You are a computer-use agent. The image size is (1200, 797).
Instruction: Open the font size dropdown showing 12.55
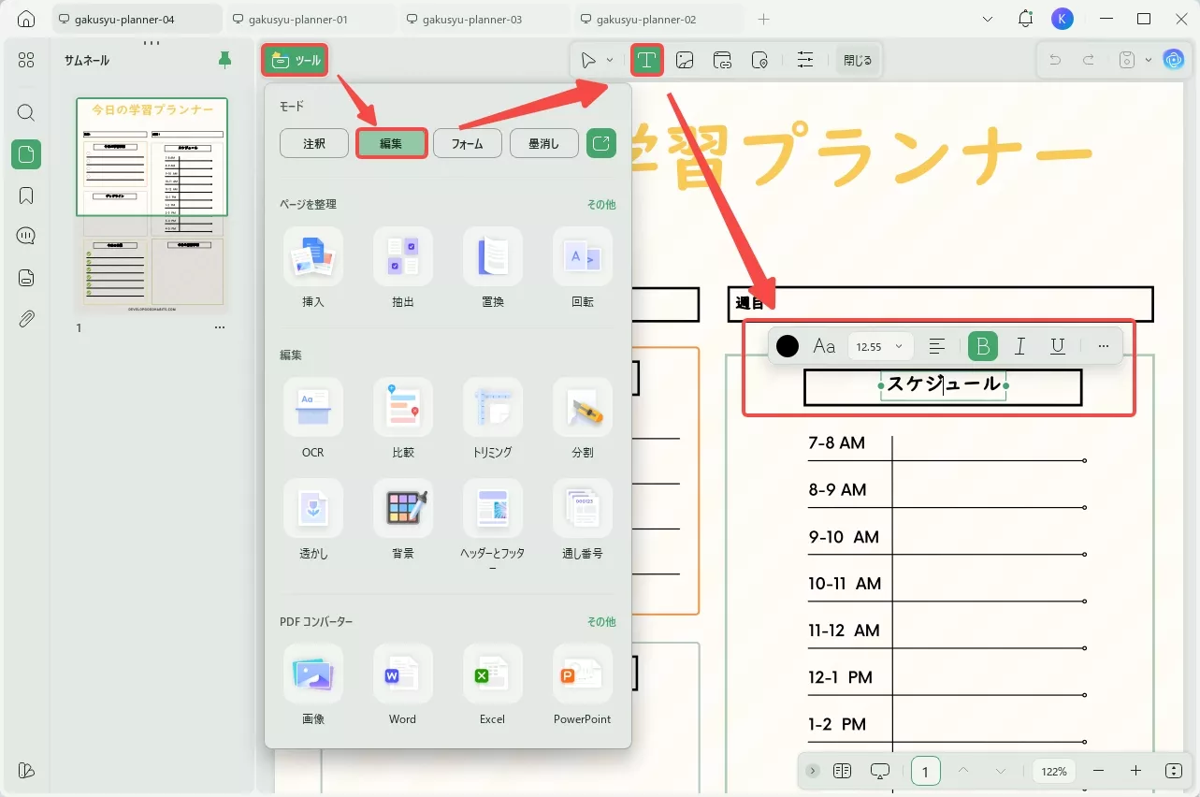tap(878, 345)
